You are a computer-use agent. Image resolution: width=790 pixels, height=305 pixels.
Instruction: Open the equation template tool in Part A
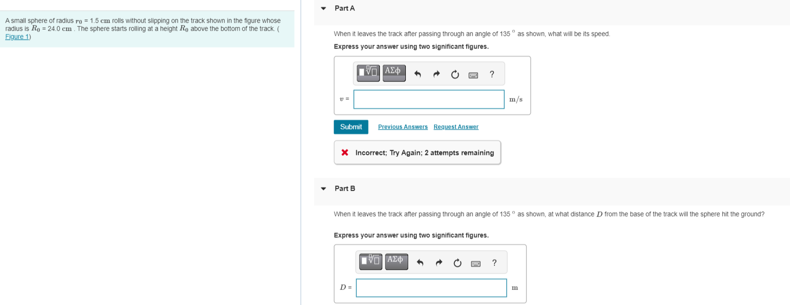pos(368,72)
